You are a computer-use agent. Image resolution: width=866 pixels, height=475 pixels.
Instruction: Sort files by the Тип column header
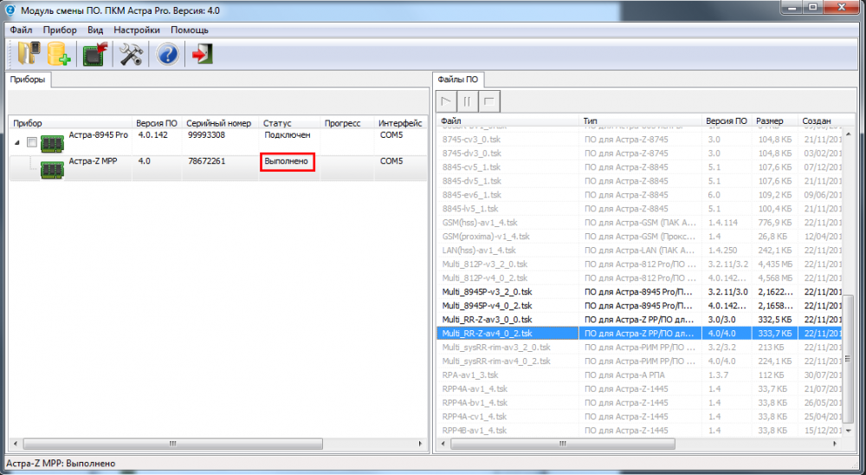coord(641,120)
